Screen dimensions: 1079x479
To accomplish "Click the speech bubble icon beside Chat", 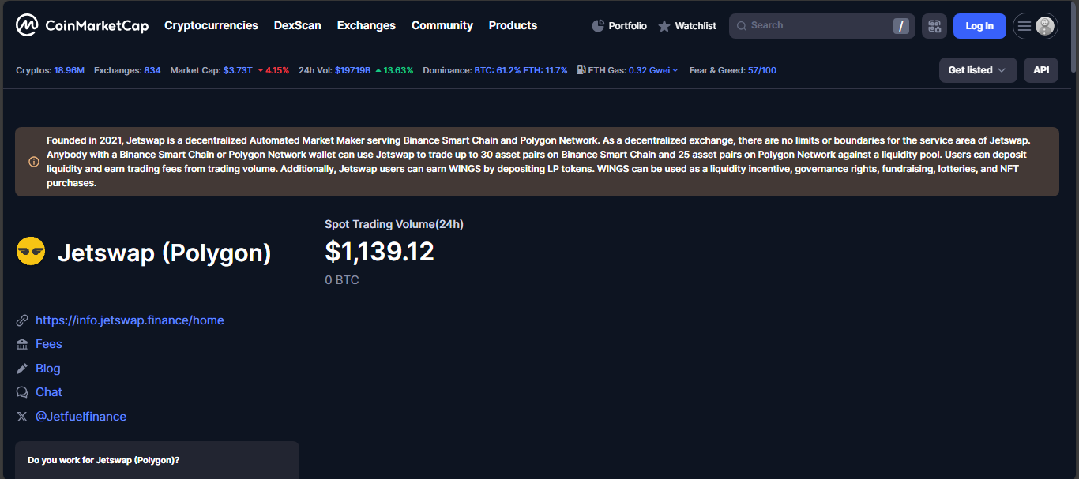I will [x=22, y=392].
